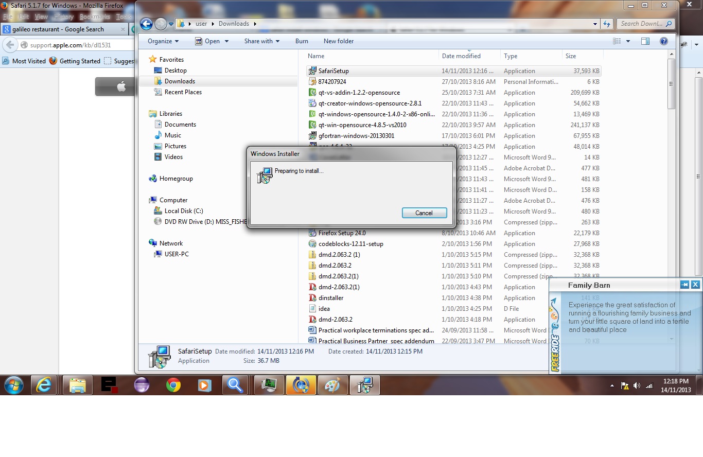Screen dimensions: 703x457
Task: Click New folder in the toolbar
Action: [x=338, y=41]
